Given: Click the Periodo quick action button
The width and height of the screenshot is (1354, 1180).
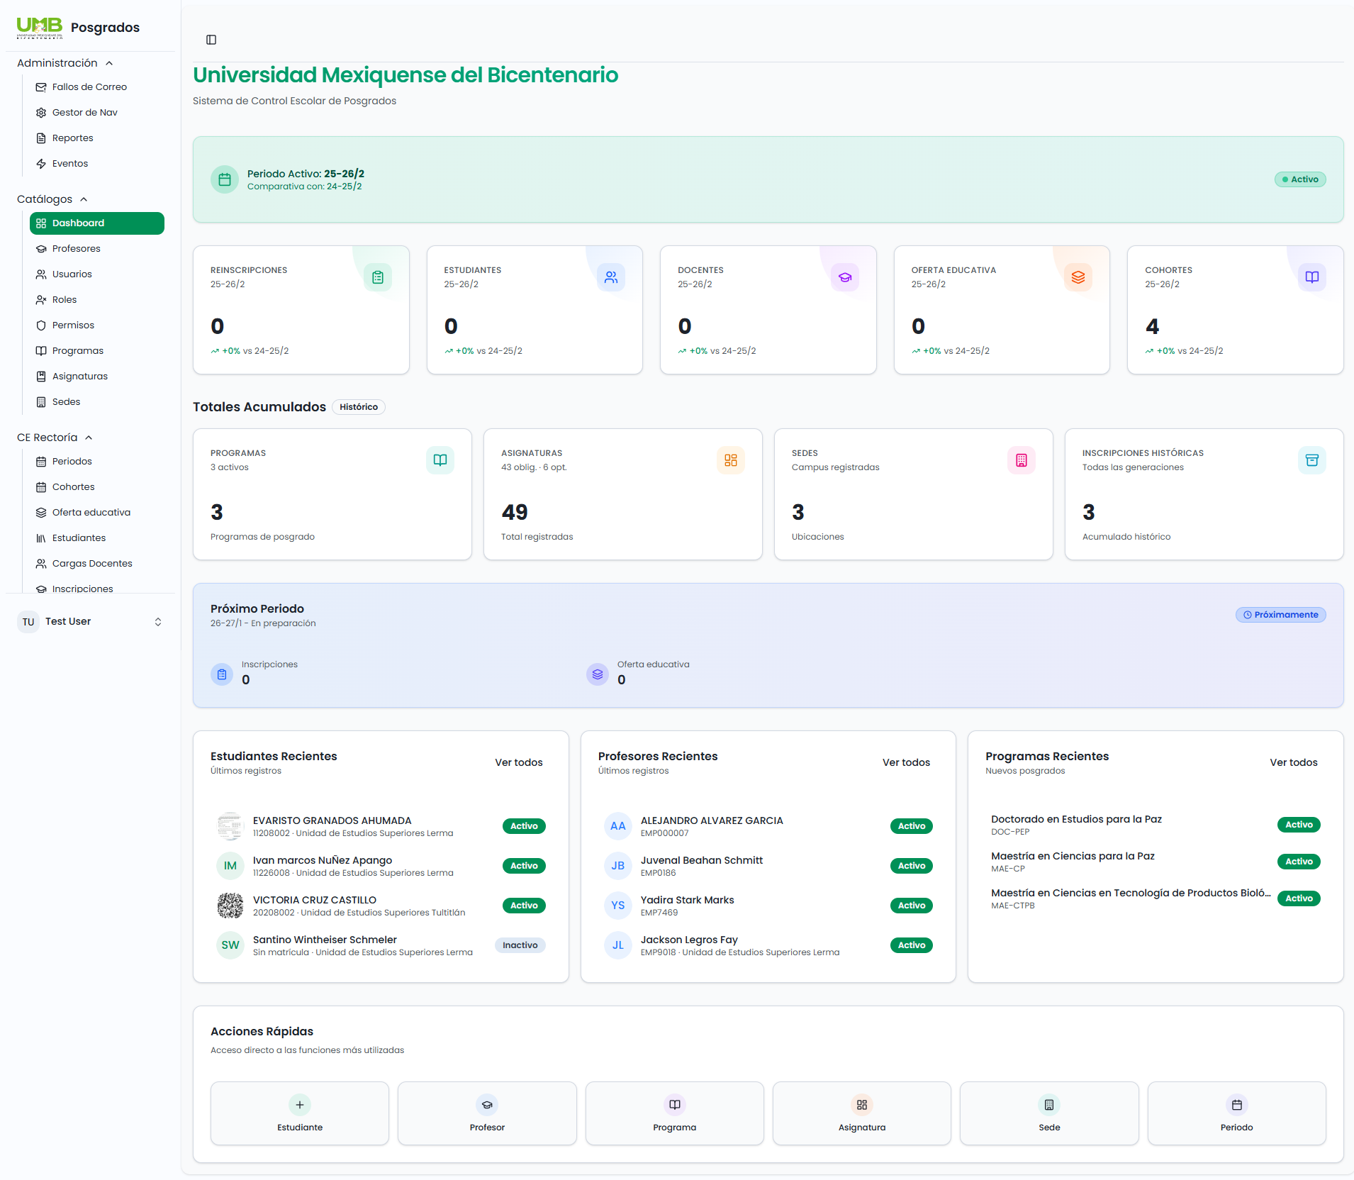Looking at the screenshot, I should pyautogui.click(x=1237, y=1113).
